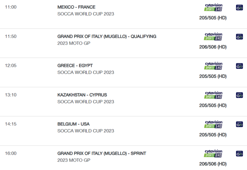The height and width of the screenshot is (170, 247).
Task: Select the KAZAKHSTAN - CYPRUS match title
Action: [82, 95]
